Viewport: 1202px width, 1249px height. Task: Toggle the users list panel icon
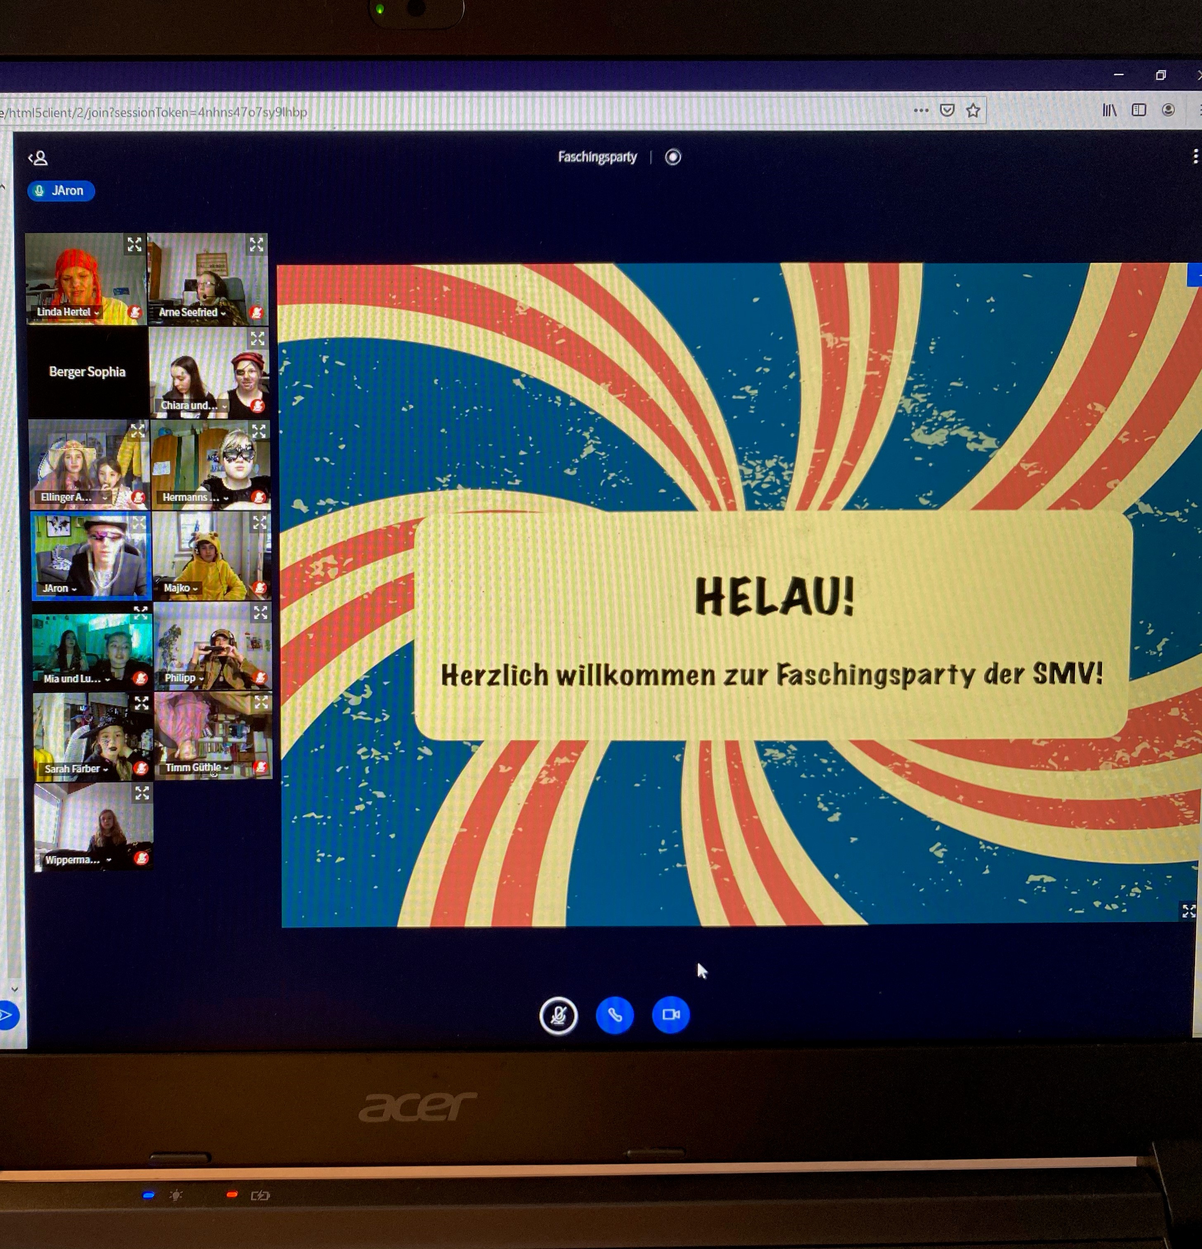tap(38, 157)
